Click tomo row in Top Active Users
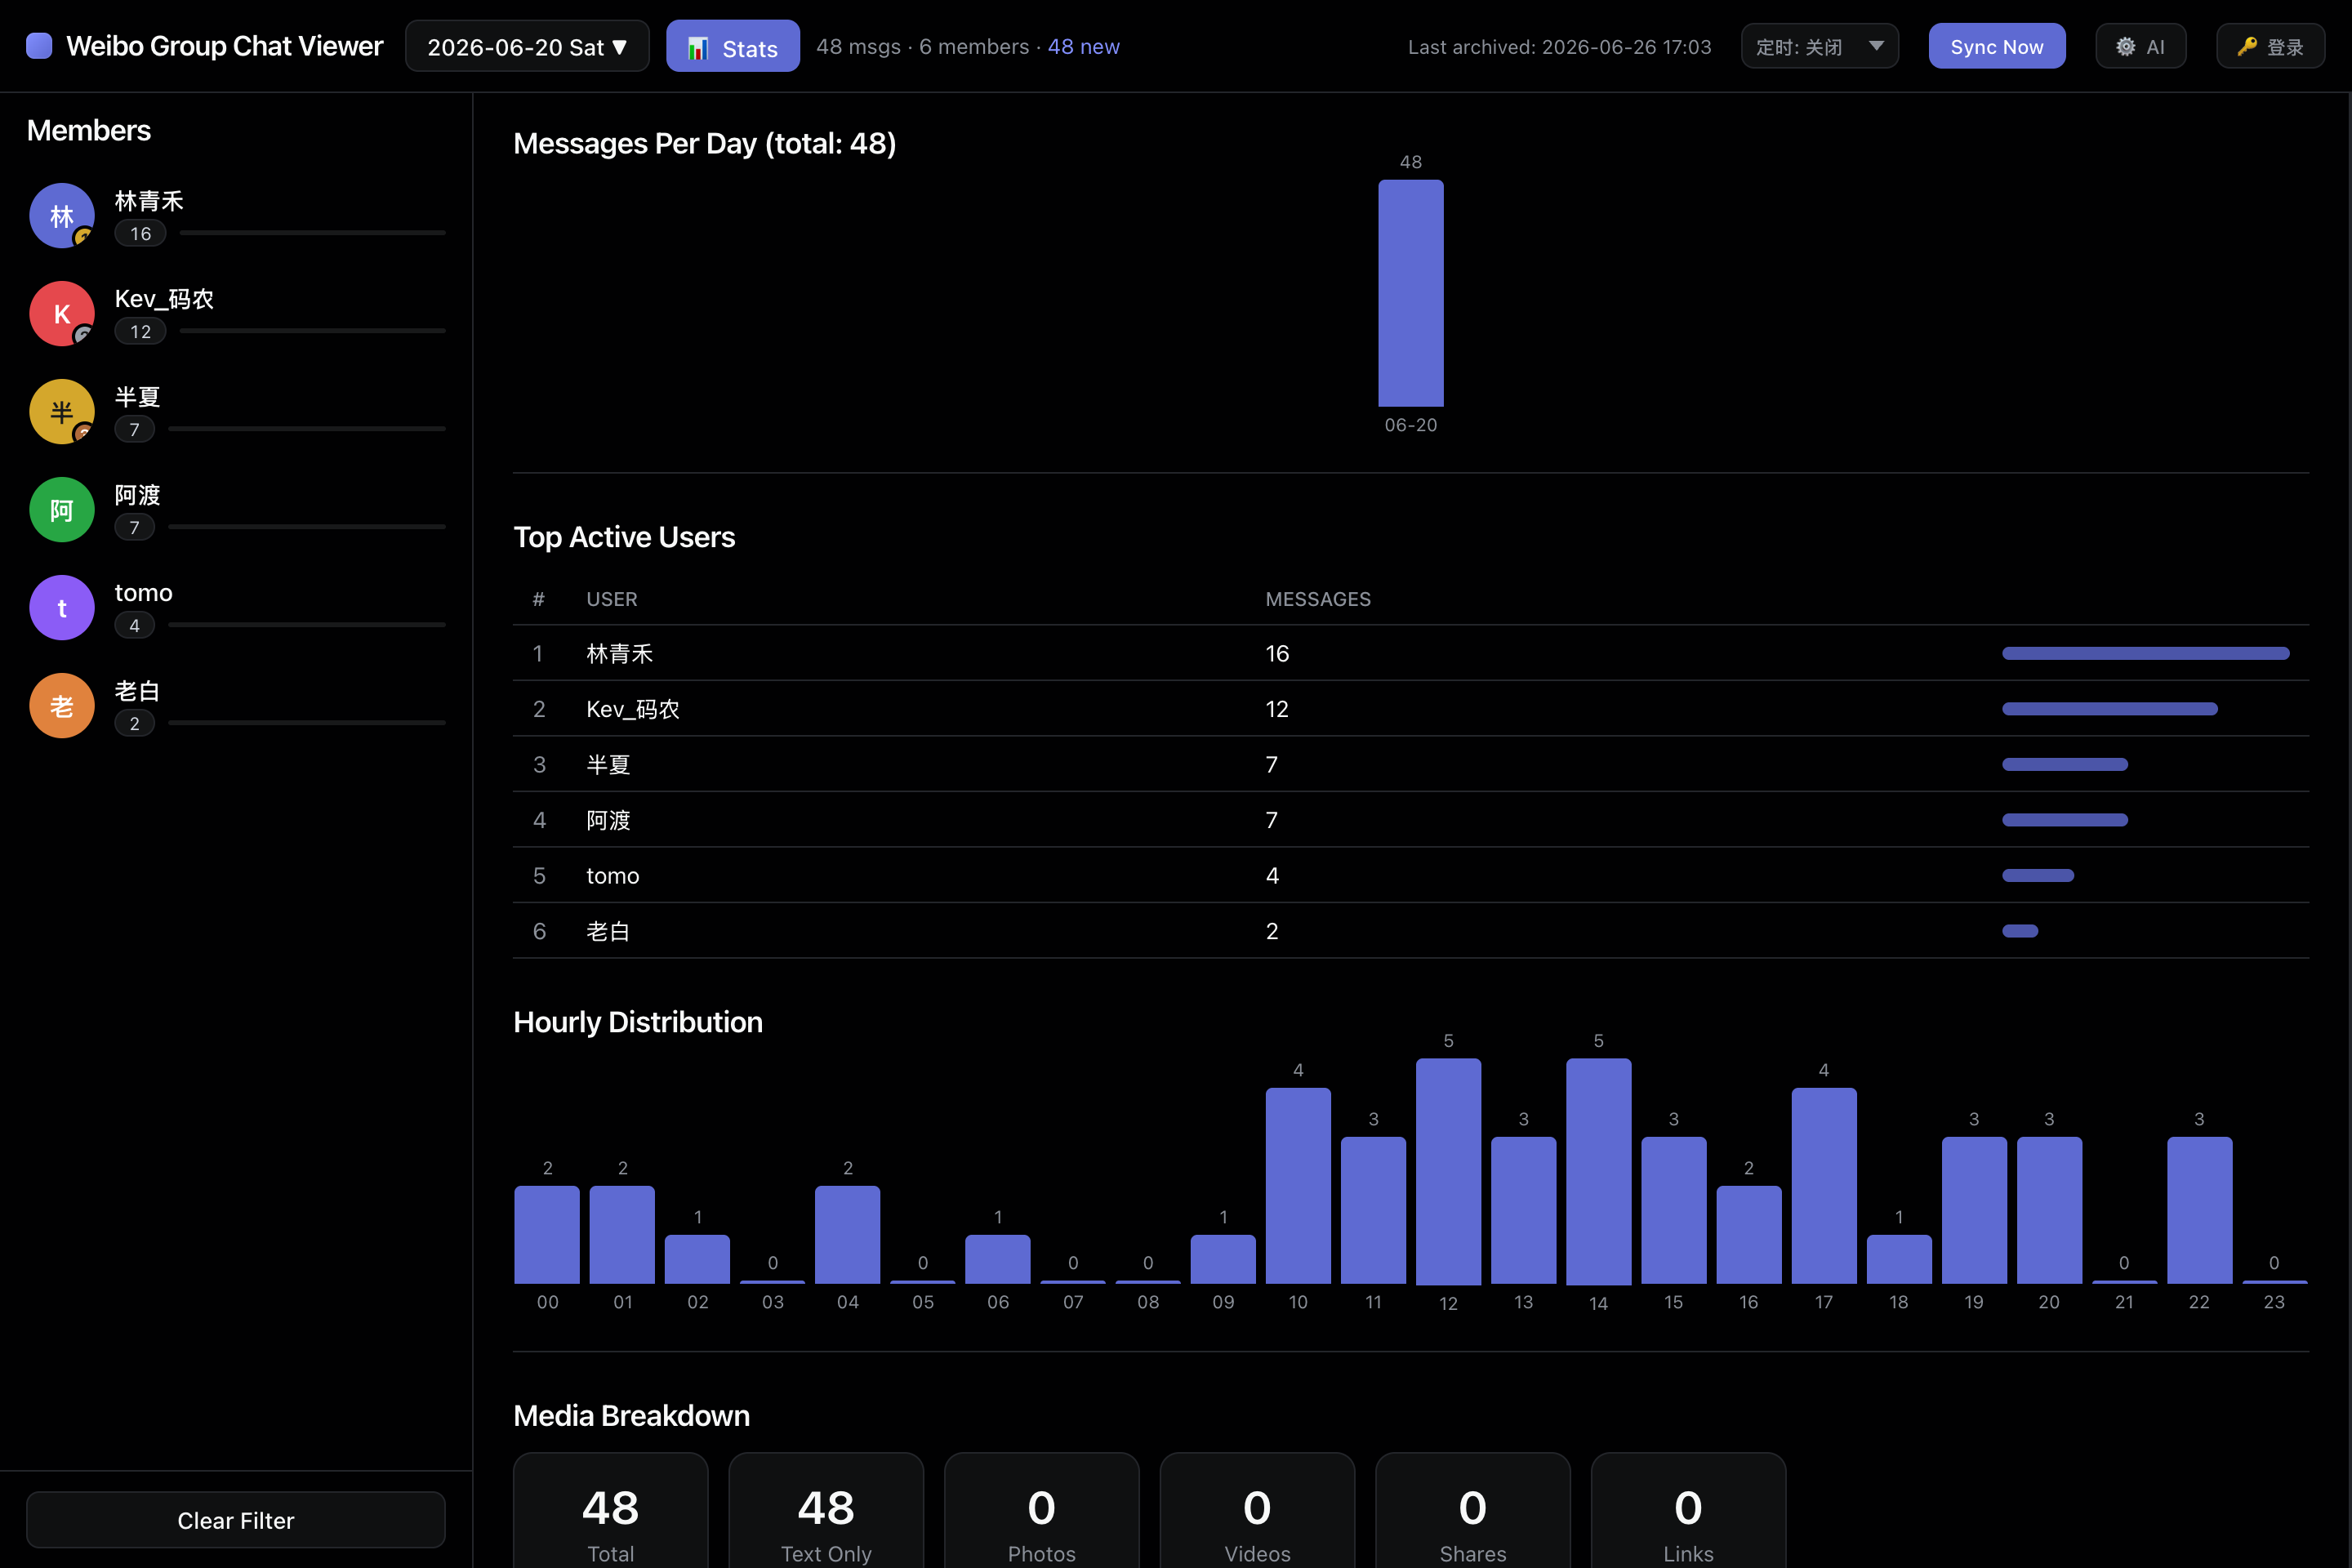This screenshot has height=1568, width=2352. pos(1410,875)
